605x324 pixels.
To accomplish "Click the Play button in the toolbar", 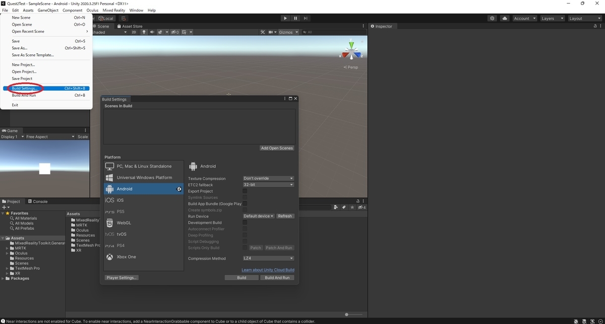I will pyautogui.click(x=285, y=18).
